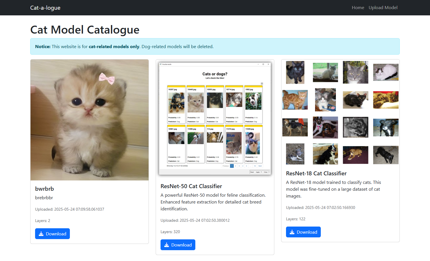Select the bwrbrb card title

pyautogui.click(x=44, y=189)
